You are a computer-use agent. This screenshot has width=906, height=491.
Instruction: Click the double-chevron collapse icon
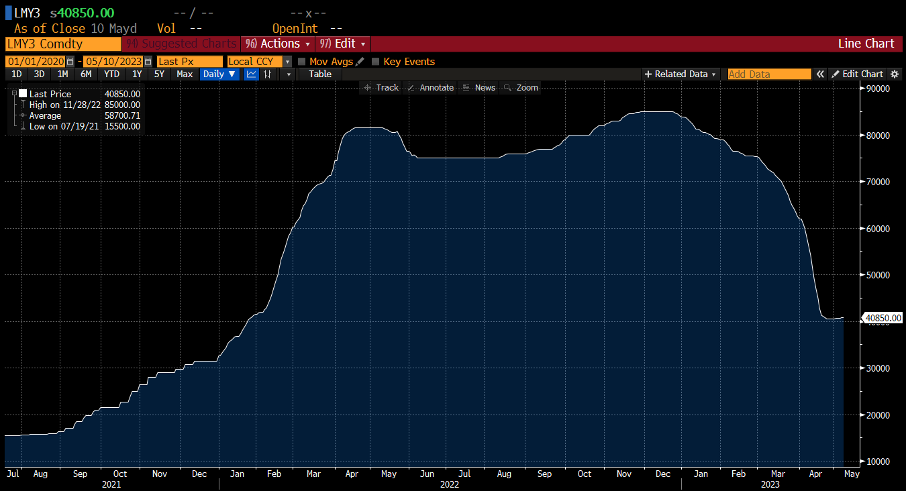(x=819, y=74)
